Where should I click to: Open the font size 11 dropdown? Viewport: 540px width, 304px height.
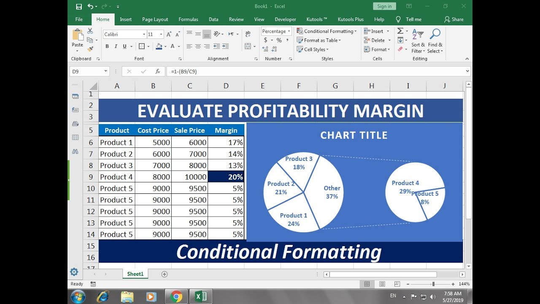pos(161,34)
